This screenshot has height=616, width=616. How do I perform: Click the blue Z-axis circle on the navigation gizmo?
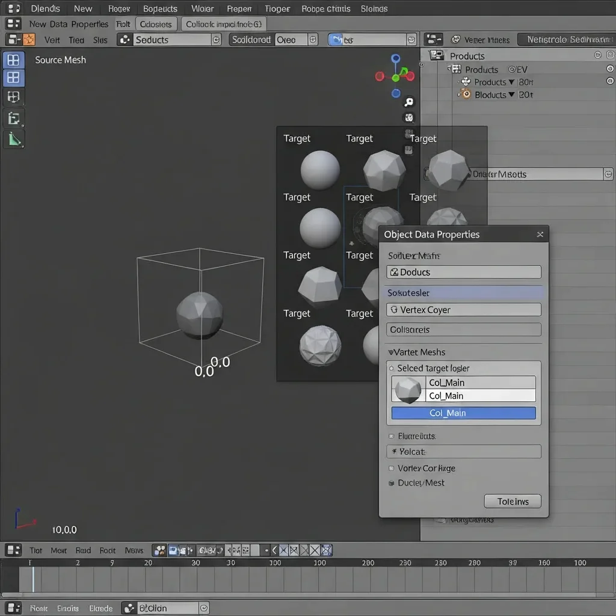tap(395, 59)
